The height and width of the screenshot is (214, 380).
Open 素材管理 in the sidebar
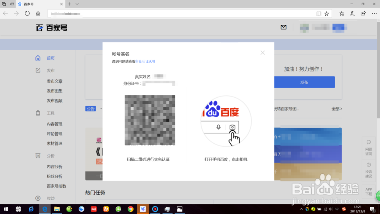pyautogui.click(x=54, y=143)
